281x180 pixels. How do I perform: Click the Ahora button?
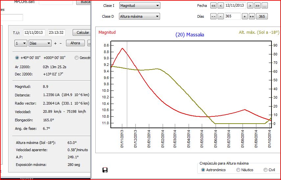click(x=75, y=43)
